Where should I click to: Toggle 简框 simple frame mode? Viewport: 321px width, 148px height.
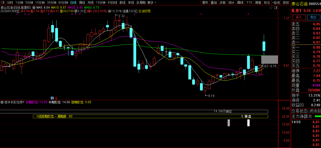click(258, 3)
